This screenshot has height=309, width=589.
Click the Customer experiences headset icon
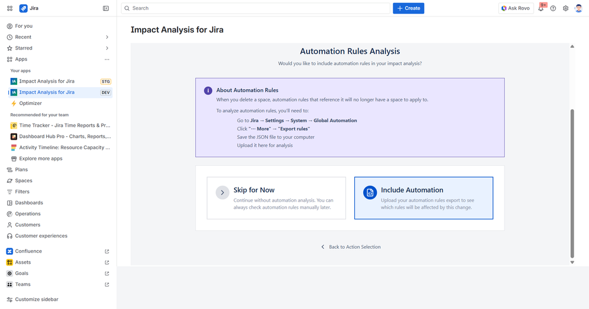[x=10, y=236]
